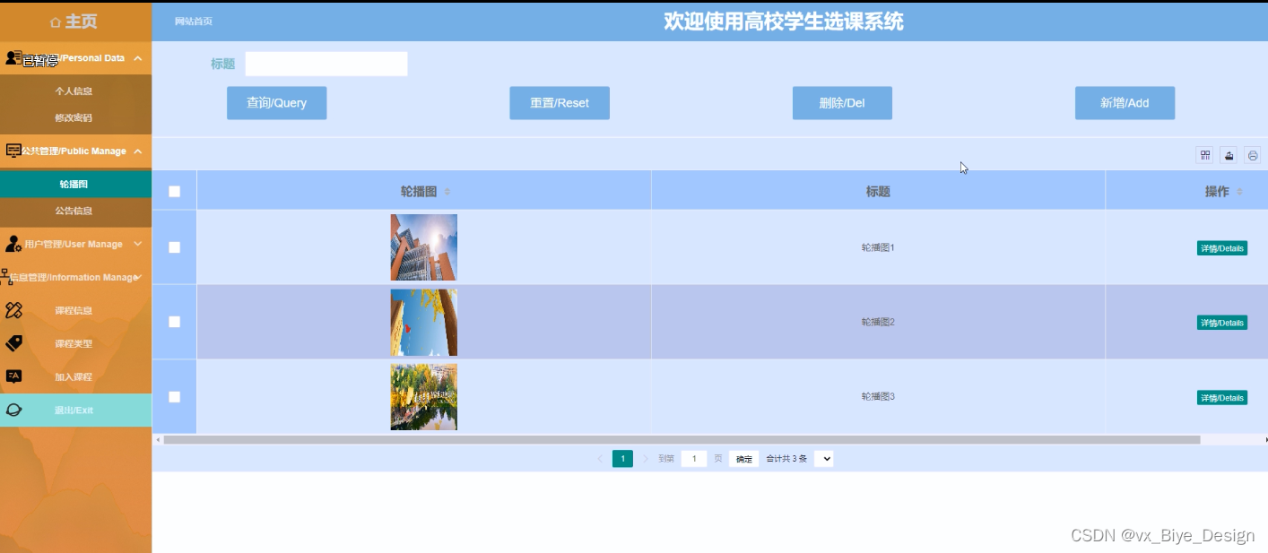The image size is (1268, 553).
Task: Open the 轮播图1 thumbnail image
Action: [424, 247]
